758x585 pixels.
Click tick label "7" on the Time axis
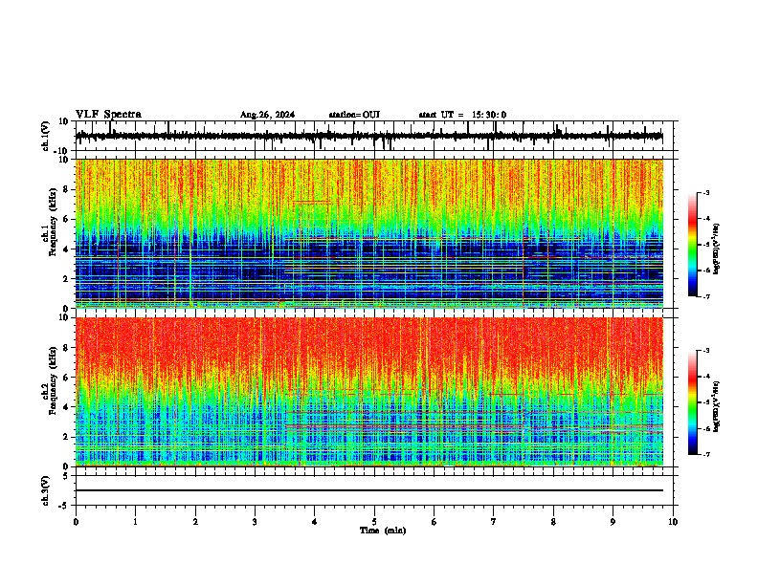click(x=494, y=522)
